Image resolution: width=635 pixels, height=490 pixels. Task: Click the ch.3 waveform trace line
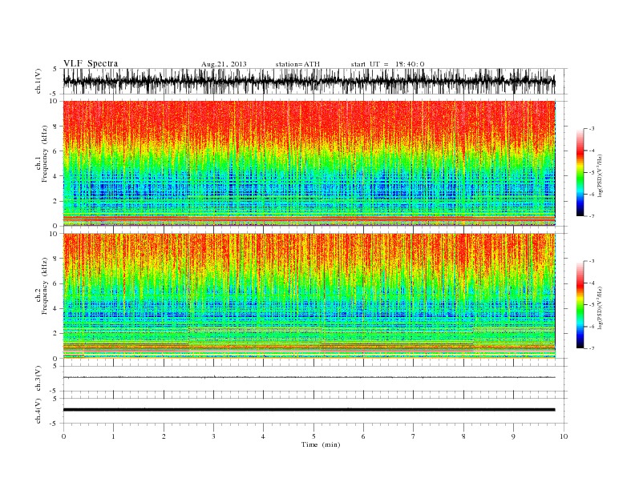click(x=309, y=377)
